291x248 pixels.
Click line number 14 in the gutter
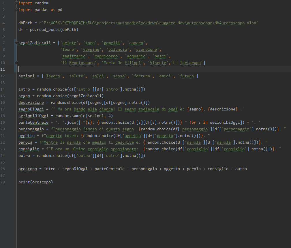(x=3, y=89)
